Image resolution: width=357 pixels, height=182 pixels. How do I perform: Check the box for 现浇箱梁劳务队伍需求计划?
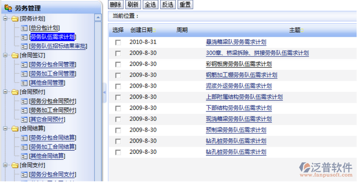pyautogui.click(x=118, y=120)
